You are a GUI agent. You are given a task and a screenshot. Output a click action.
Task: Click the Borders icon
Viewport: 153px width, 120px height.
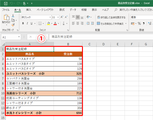40,23
